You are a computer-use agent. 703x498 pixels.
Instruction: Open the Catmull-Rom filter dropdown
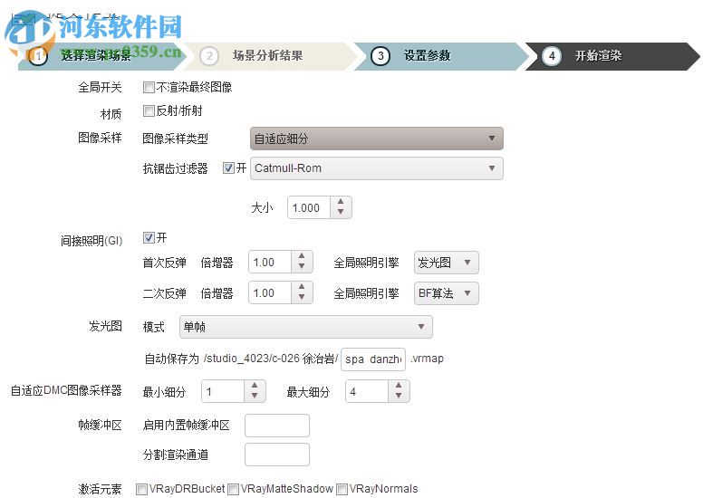click(x=377, y=168)
